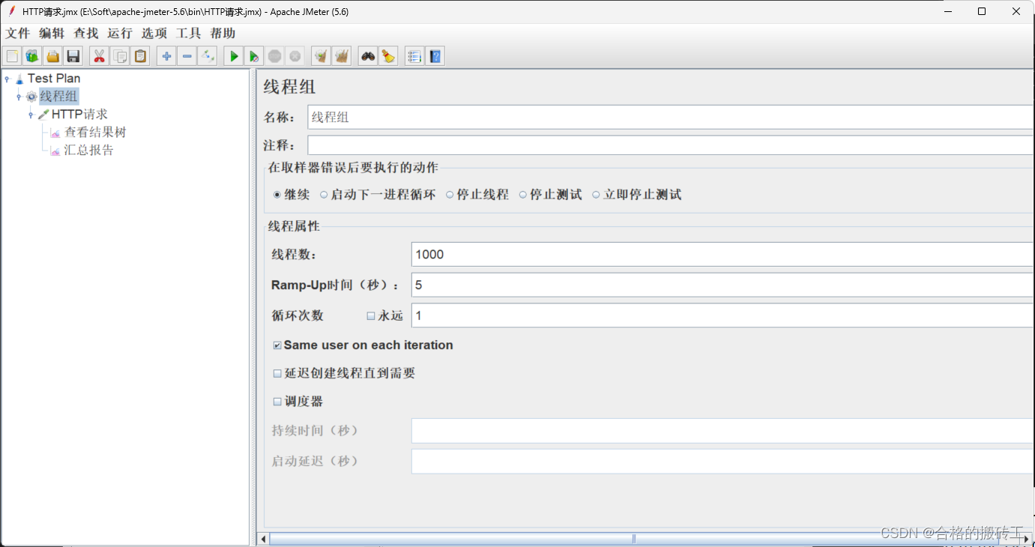The width and height of the screenshot is (1035, 547).
Task: Collapse the Test Plan tree node
Action: [7, 78]
